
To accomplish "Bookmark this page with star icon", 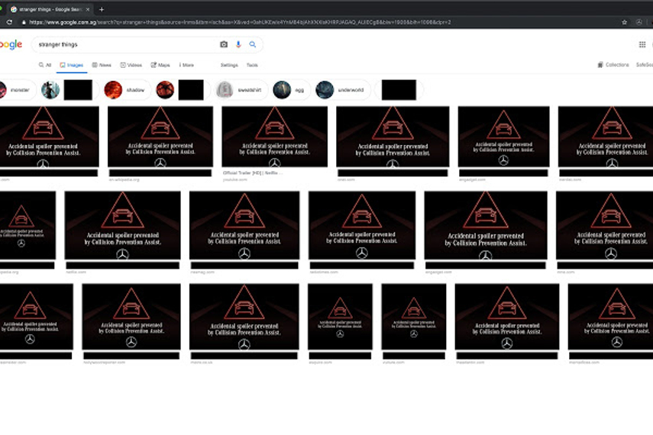I will click(x=624, y=22).
